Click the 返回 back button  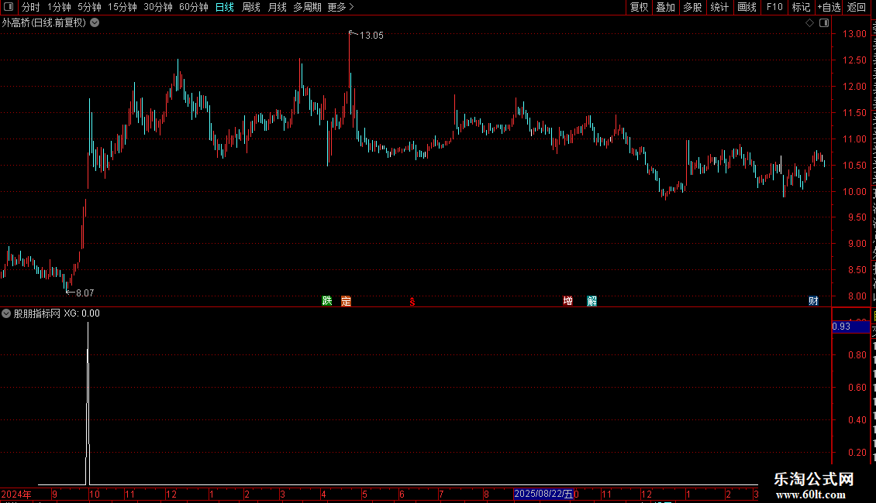[857, 7]
